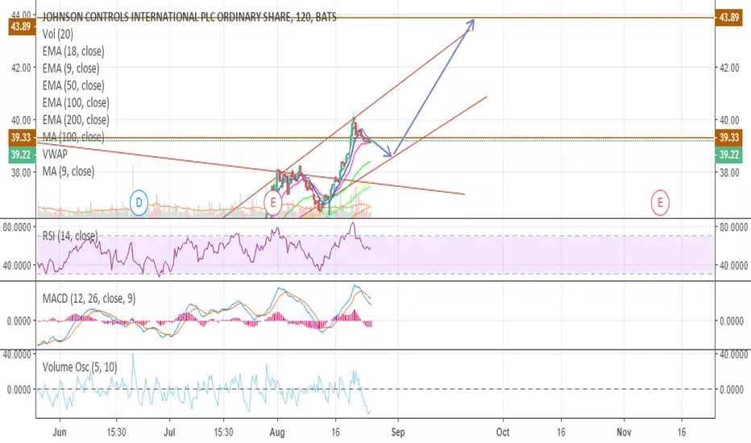
Task: Click the left 43.89 price level tag
Action: pos(21,27)
